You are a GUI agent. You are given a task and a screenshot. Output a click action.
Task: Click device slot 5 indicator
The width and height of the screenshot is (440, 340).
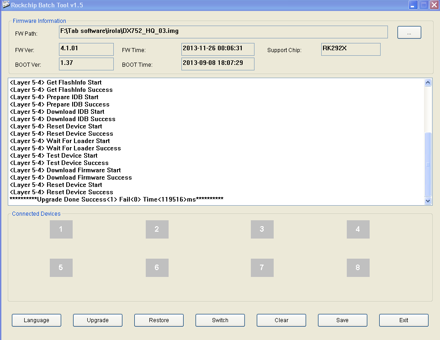click(x=61, y=268)
